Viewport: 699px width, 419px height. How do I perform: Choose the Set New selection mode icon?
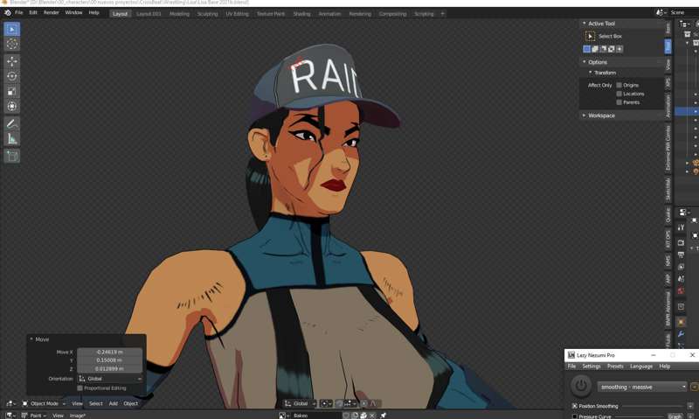pyautogui.click(x=586, y=49)
